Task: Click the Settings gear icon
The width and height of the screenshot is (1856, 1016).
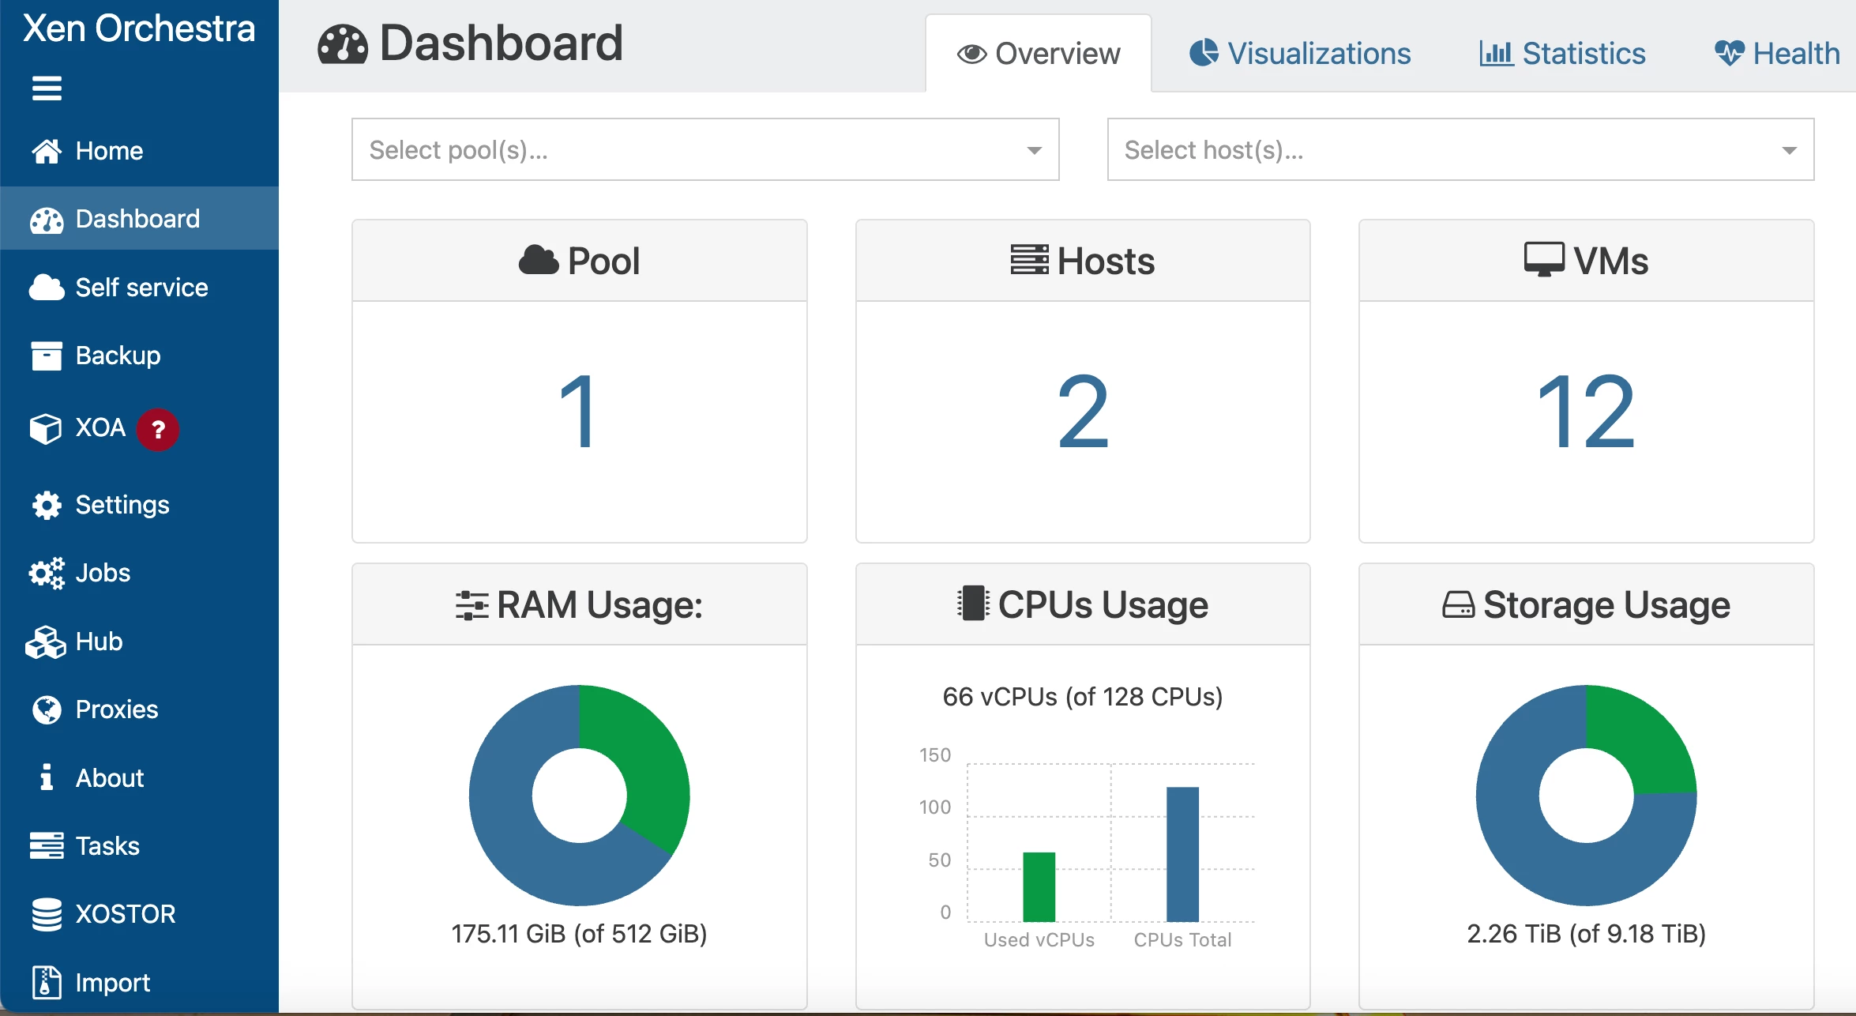Action: [47, 505]
